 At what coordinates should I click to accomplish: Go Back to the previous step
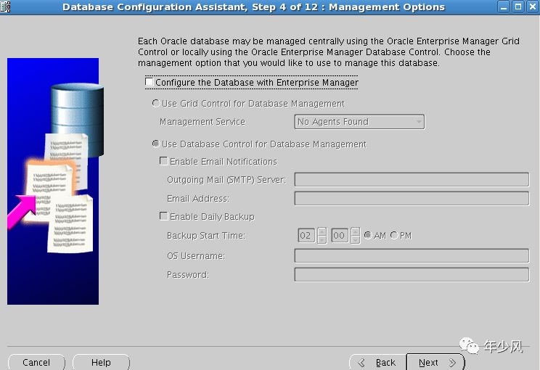[378, 363]
